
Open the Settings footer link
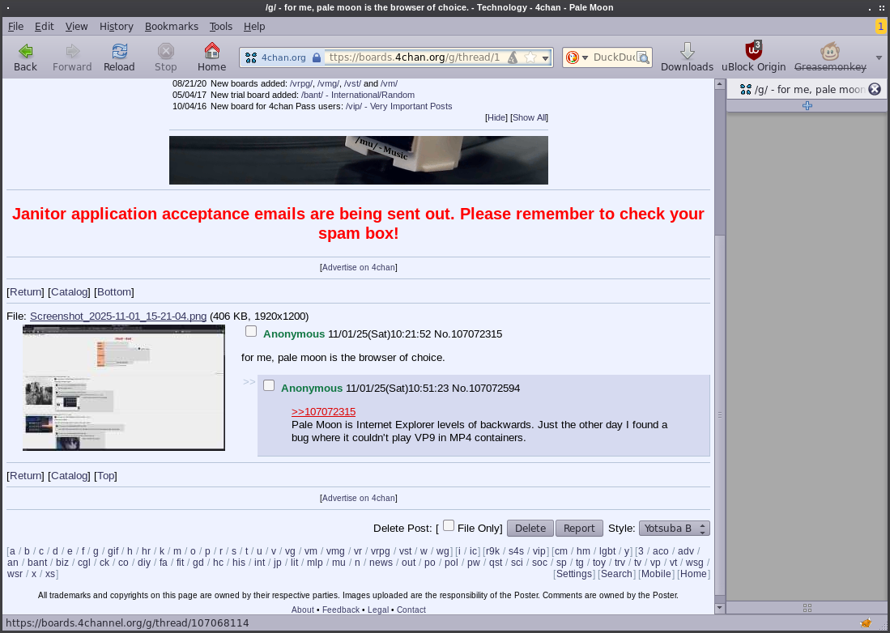point(574,573)
